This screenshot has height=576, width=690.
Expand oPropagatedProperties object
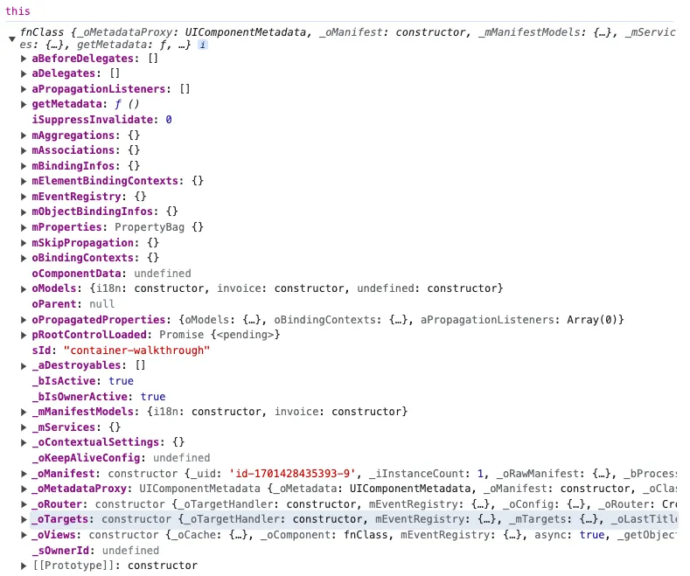[x=24, y=320]
